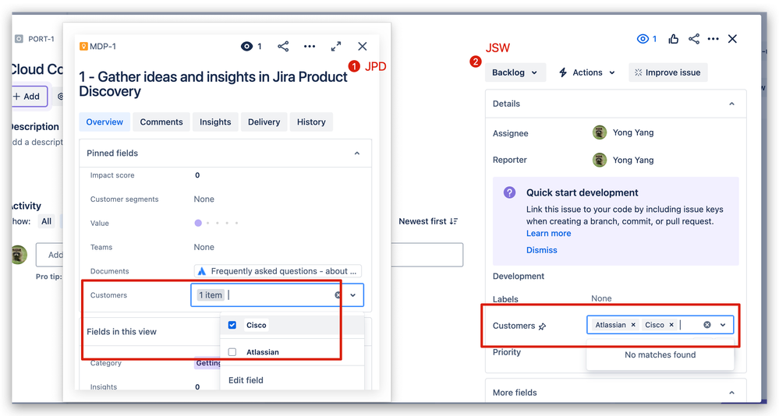This screenshot has width=779, height=416.
Task: Click Labels None value
Action: [x=602, y=298]
